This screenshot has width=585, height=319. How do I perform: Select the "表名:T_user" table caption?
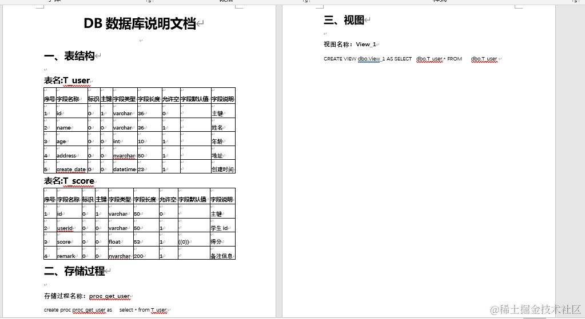(67, 80)
